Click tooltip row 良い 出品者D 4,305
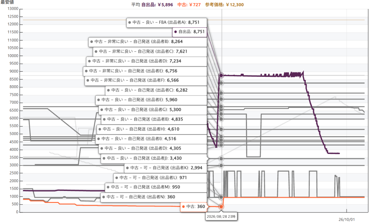 153,149
